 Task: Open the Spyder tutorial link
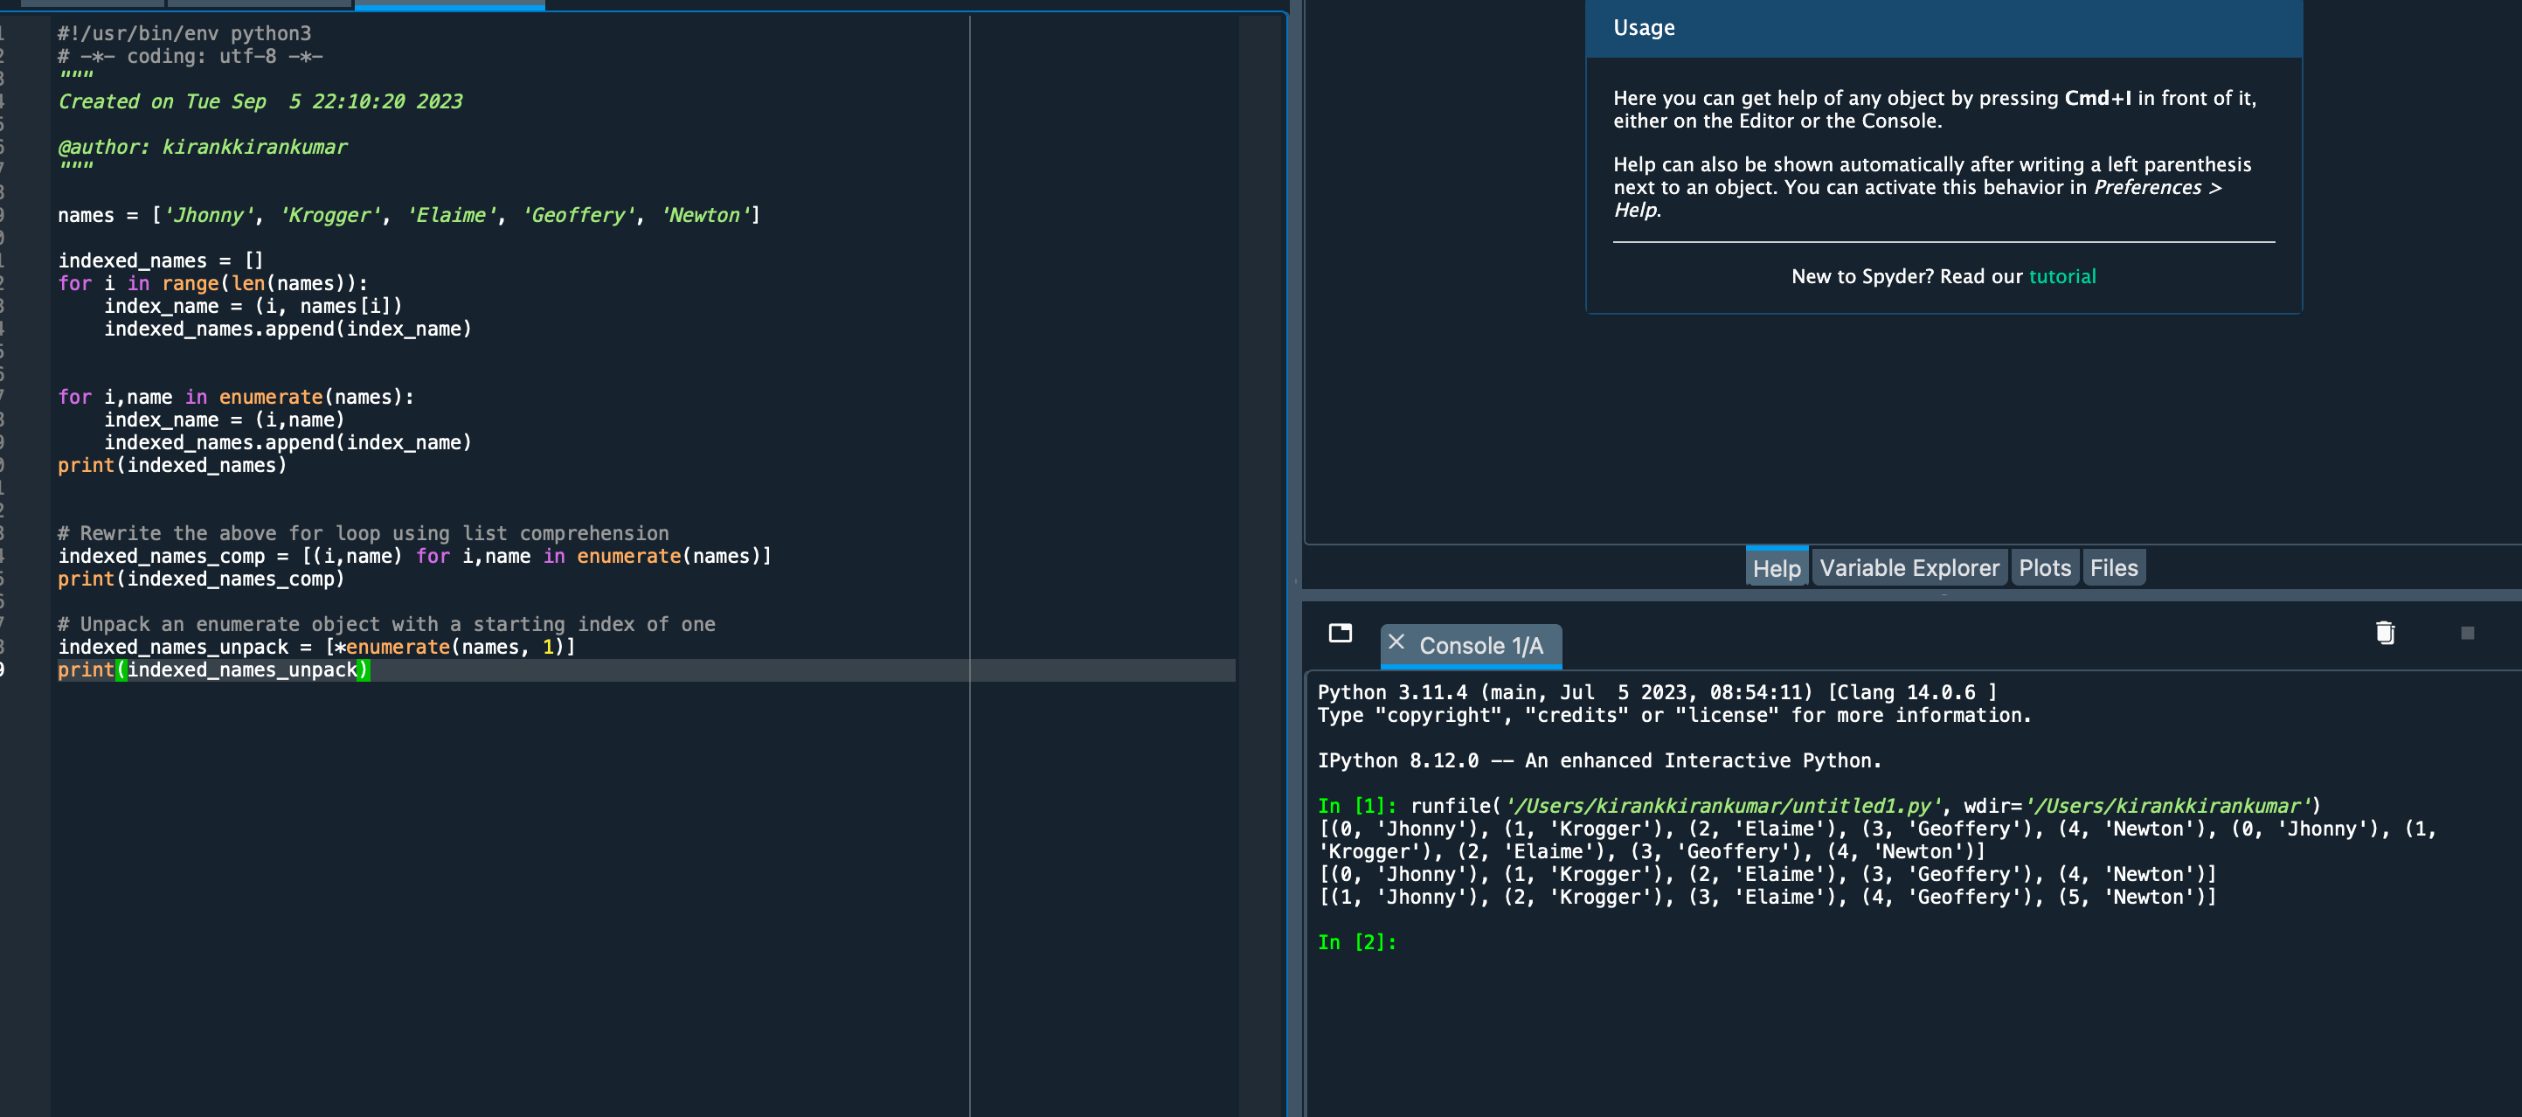pos(2061,277)
